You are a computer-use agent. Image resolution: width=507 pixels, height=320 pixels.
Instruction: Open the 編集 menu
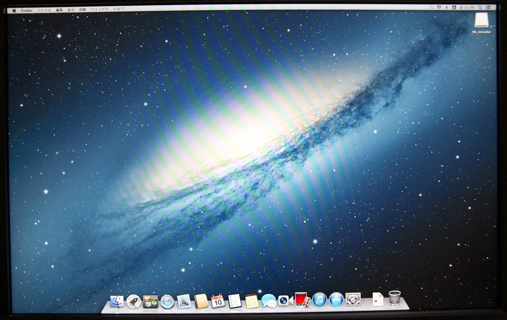(x=59, y=10)
